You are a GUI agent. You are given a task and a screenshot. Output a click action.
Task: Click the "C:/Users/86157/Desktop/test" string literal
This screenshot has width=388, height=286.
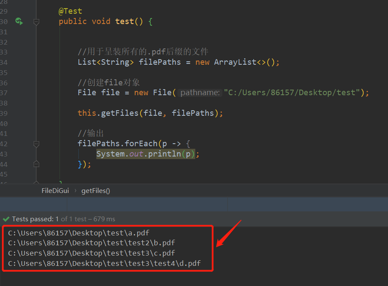tap(292, 93)
